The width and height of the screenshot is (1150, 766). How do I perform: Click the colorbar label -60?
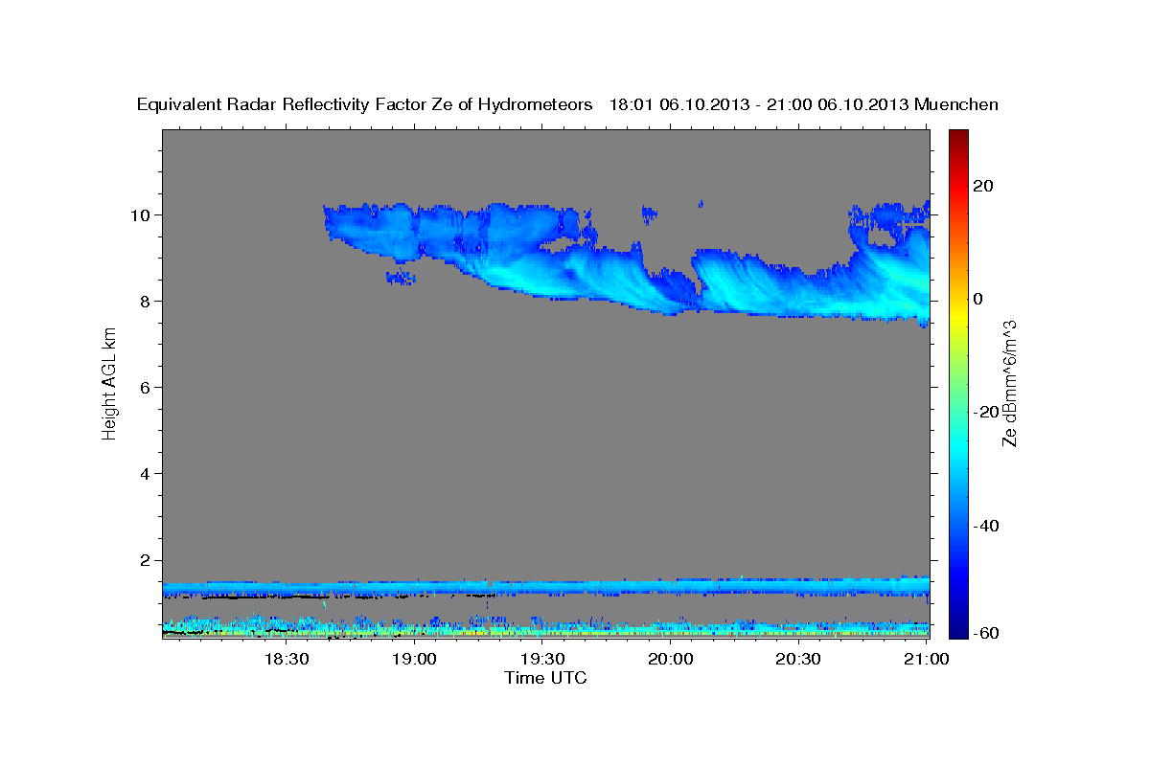pyautogui.click(x=985, y=632)
